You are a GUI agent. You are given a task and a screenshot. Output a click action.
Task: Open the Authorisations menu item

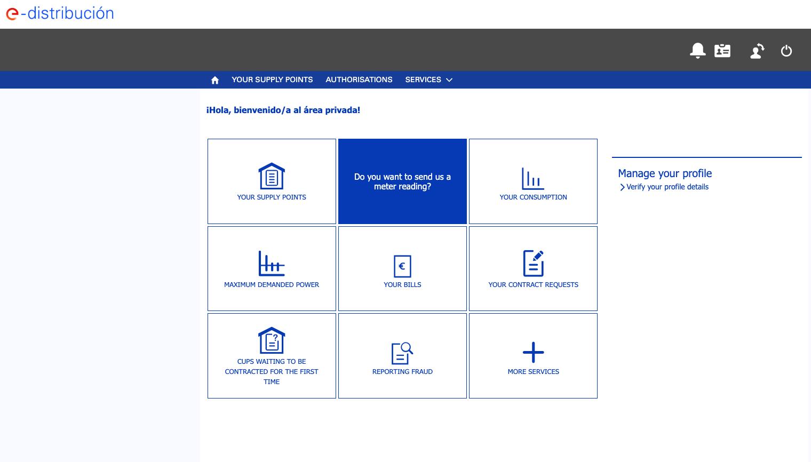pos(359,79)
